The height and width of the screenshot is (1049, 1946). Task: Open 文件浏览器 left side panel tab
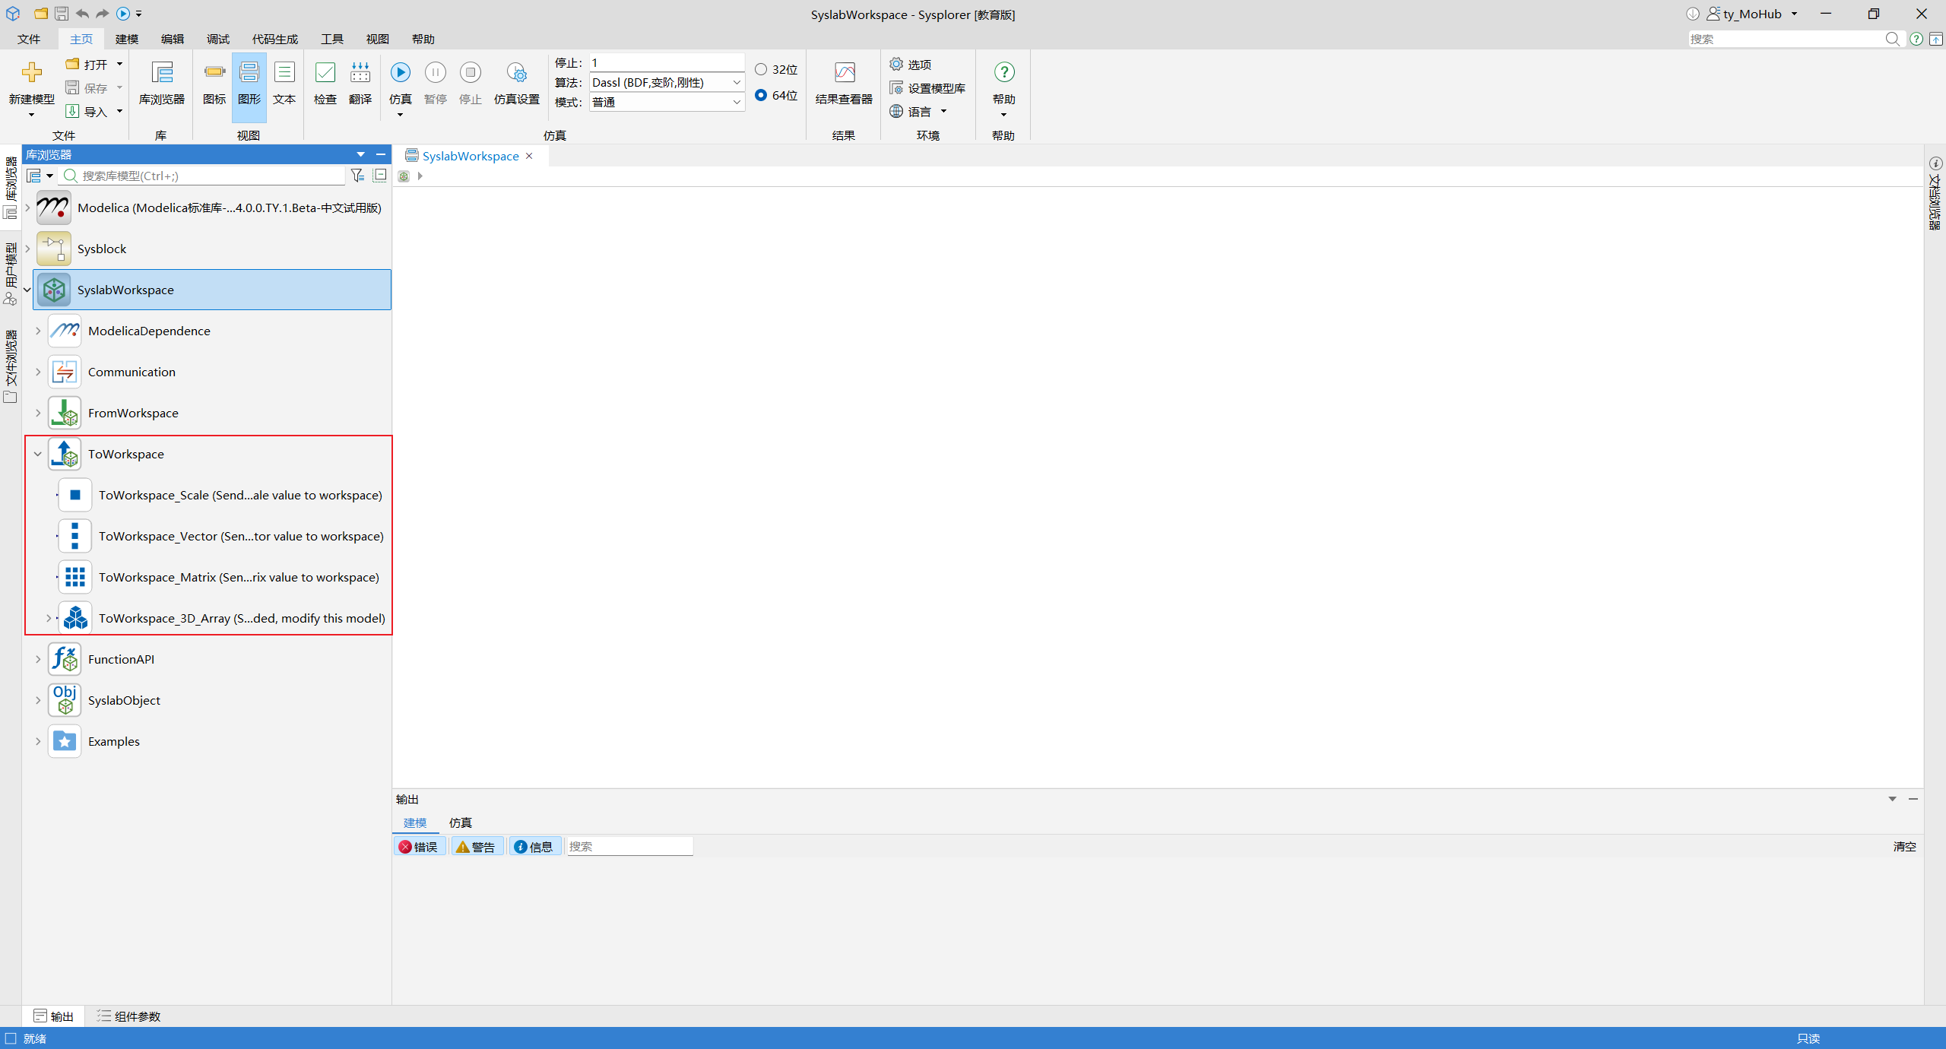(x=11, y=366)
